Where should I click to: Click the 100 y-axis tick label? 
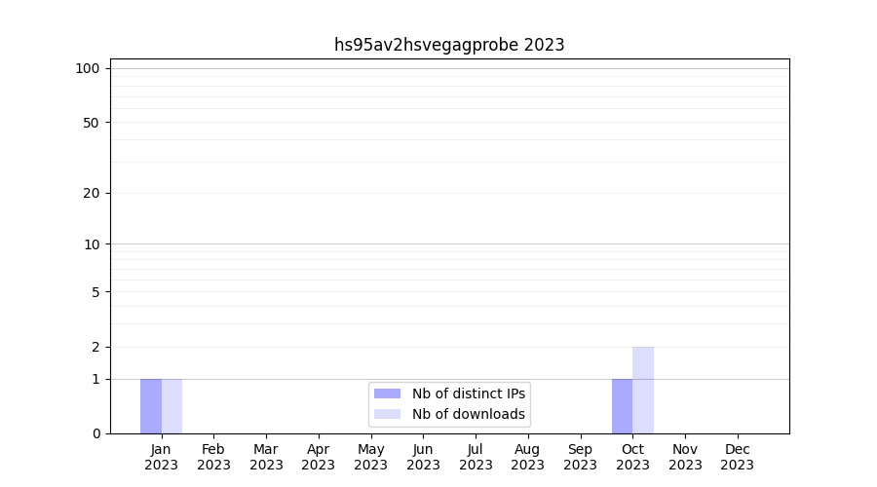coord(88,68)
